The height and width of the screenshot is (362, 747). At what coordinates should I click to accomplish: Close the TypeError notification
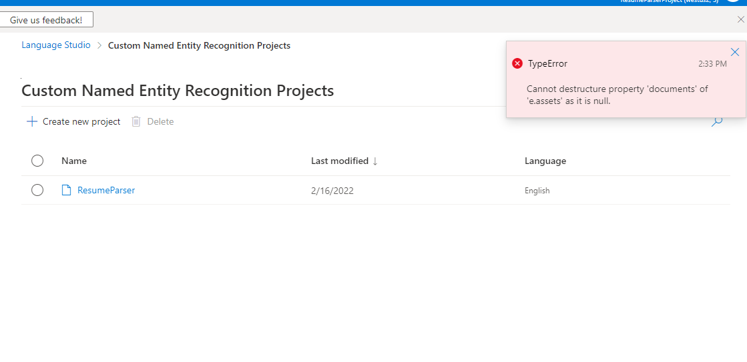pos(734,52)
